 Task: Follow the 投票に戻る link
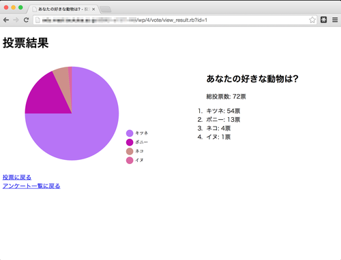click(17, 177)
